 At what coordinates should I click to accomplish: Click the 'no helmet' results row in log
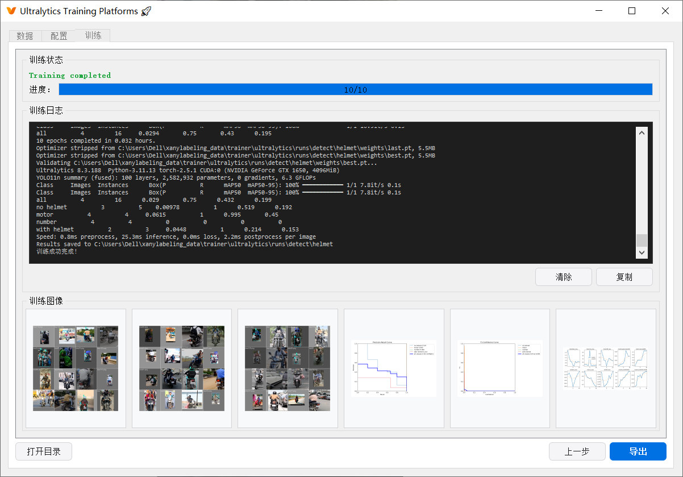click(x=164, y=208)
